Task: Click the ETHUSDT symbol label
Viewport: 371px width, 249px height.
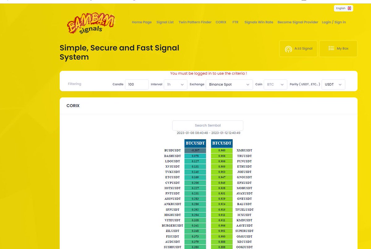Action: [245, 167]
